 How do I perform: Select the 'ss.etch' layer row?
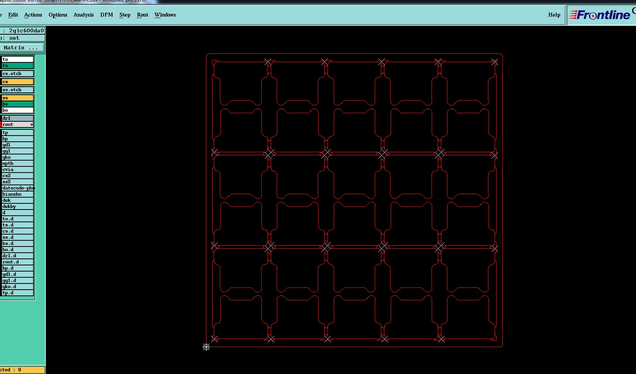point(17,90)
